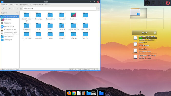Go back with the left arrow button

coord(6,8)
